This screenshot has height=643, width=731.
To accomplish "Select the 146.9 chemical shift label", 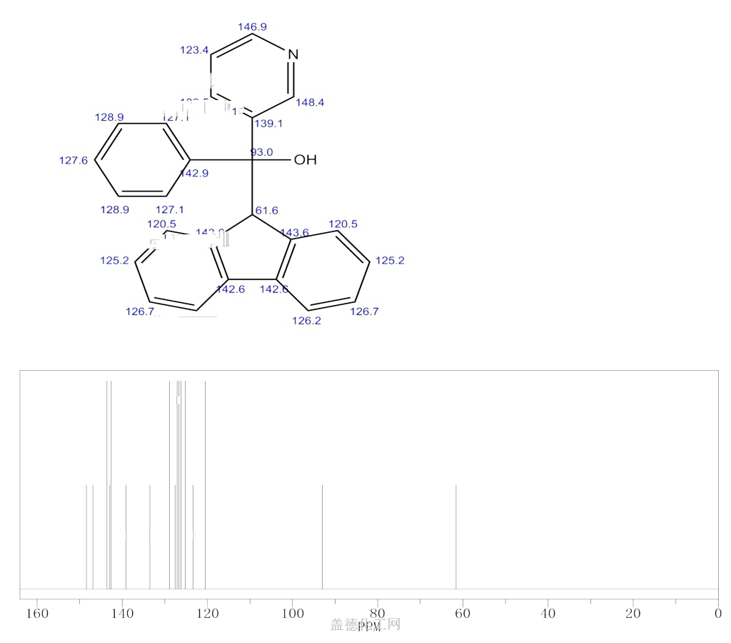I will click(252, 26).
